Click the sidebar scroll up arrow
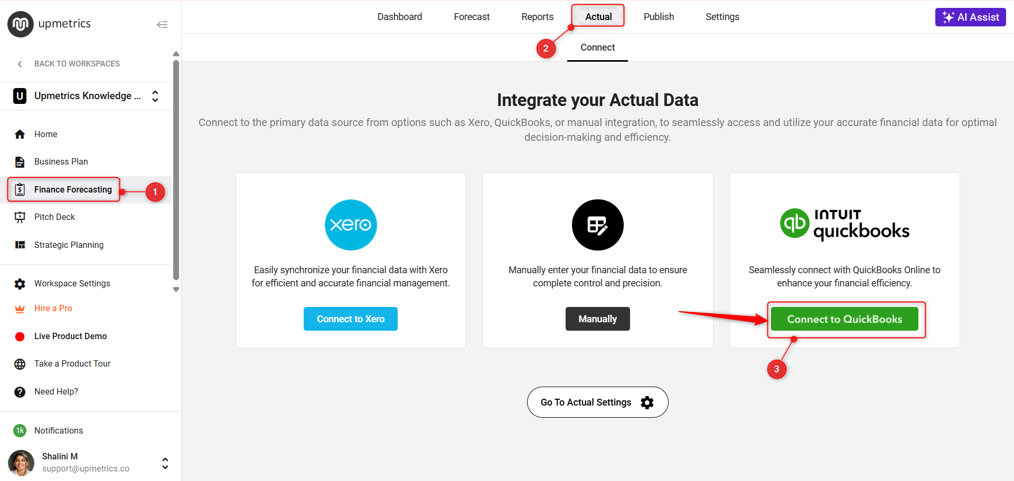The image size is (1014, 481). (x=176, y=54)
